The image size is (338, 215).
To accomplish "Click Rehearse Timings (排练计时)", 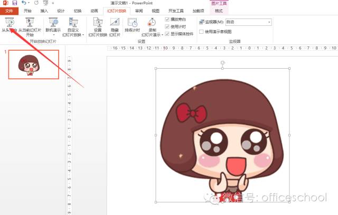I will pos(133,25).
